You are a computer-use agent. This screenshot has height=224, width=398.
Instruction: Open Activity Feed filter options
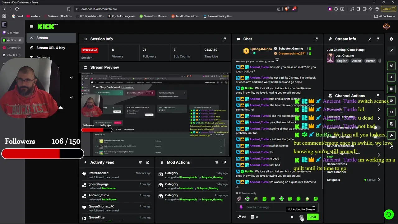click(140, 162)
